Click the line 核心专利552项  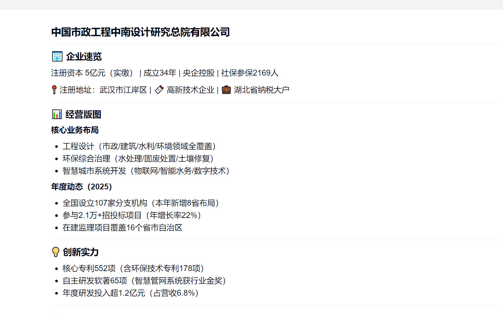pyautogui.click(x=133, y=268)
